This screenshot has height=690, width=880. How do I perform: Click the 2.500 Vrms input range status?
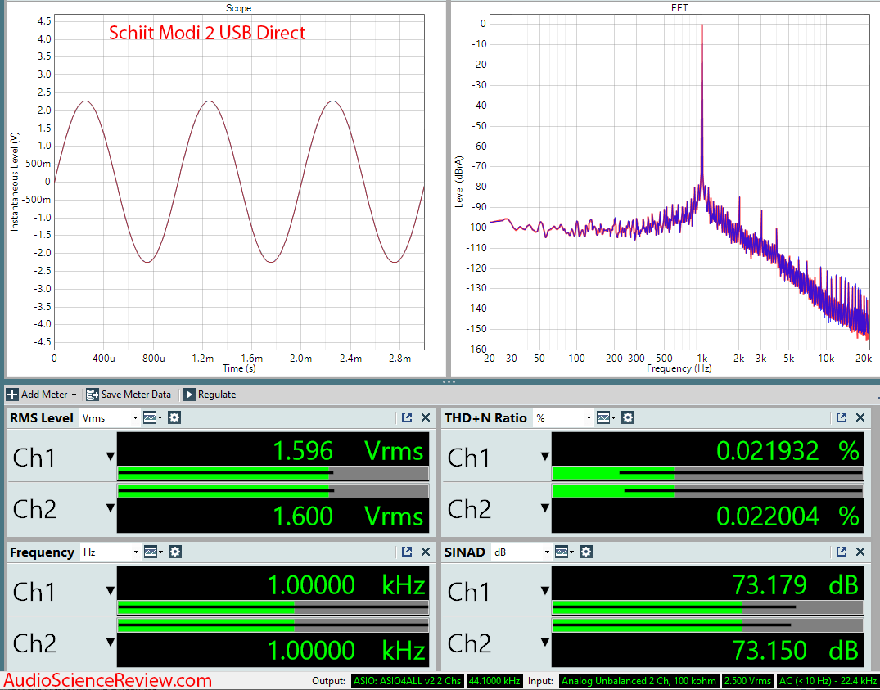pyautogui.click(x=747, y=681)
